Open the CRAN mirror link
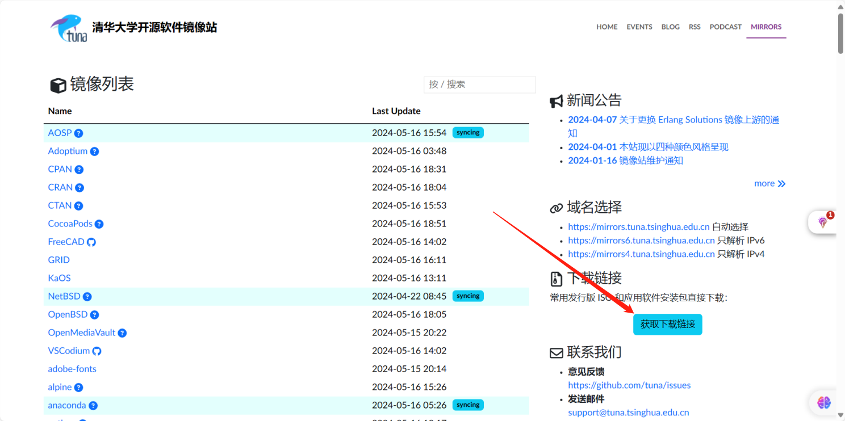Image resolution: width=845 pixels, height=421 pixels. coord(60,187)
